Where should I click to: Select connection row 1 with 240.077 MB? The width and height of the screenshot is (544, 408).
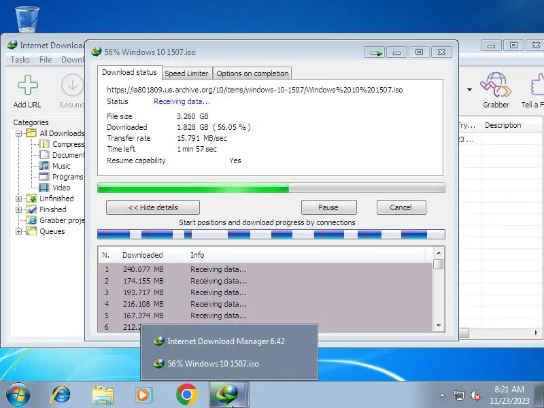tap(266, 269)
